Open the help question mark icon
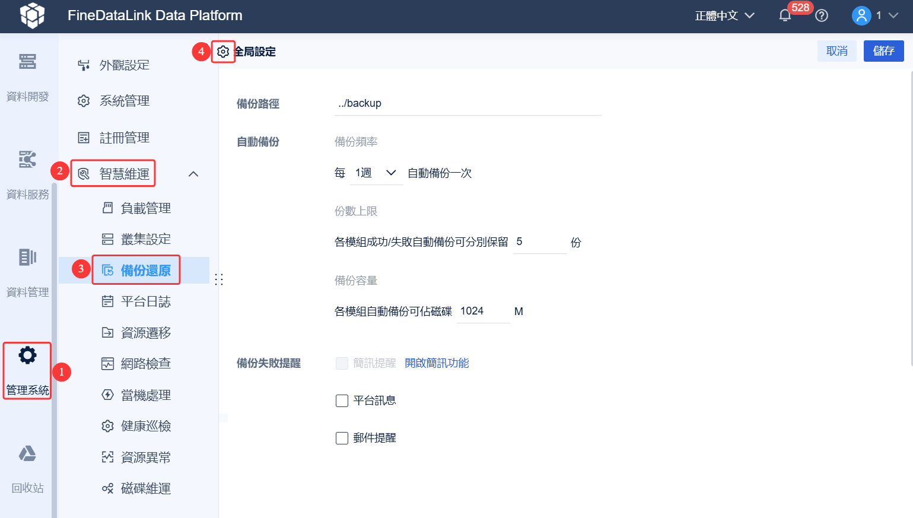This screenshot has width=913, height=518. click(x=822, y=15)
